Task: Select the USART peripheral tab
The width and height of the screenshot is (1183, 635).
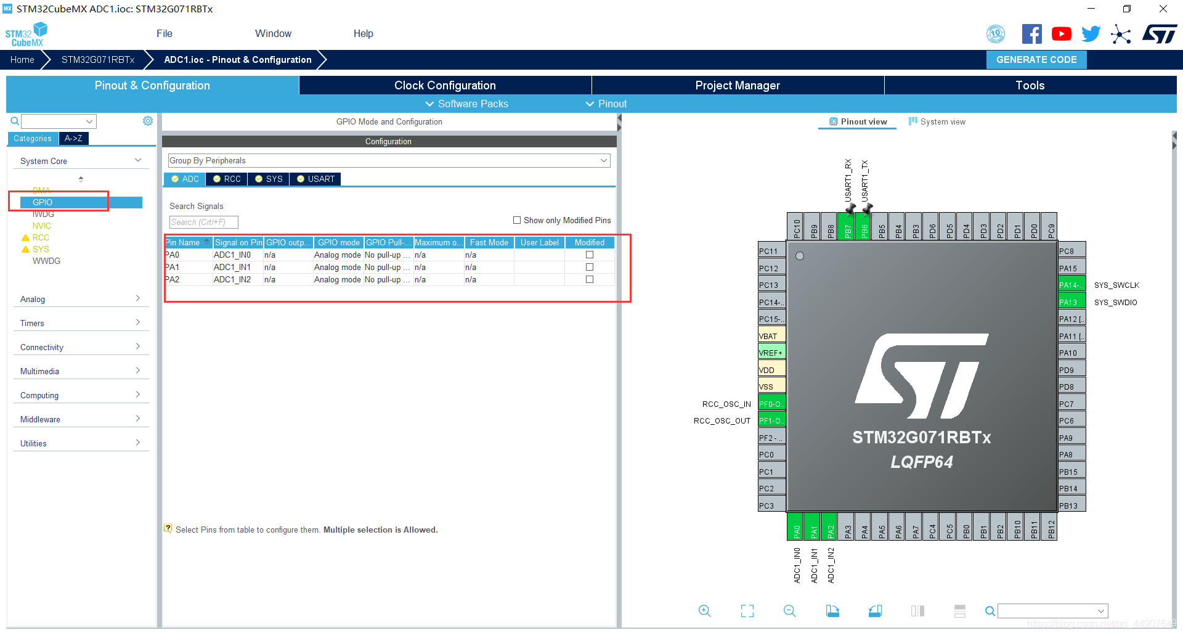Action: point(315,179)
